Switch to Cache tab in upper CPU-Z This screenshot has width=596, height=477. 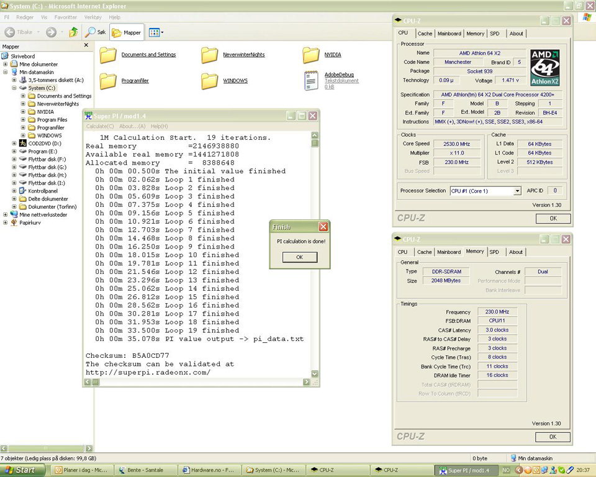[425, 34]
